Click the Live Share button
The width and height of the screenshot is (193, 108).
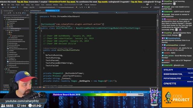[x=144, y=7]
